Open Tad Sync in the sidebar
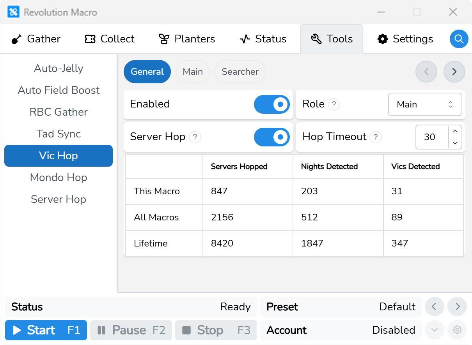 tap(59, 134)
